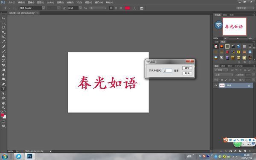Select the Path Selection tool
The height and width of the screenshot is (160, 256).
click(3, 93)
